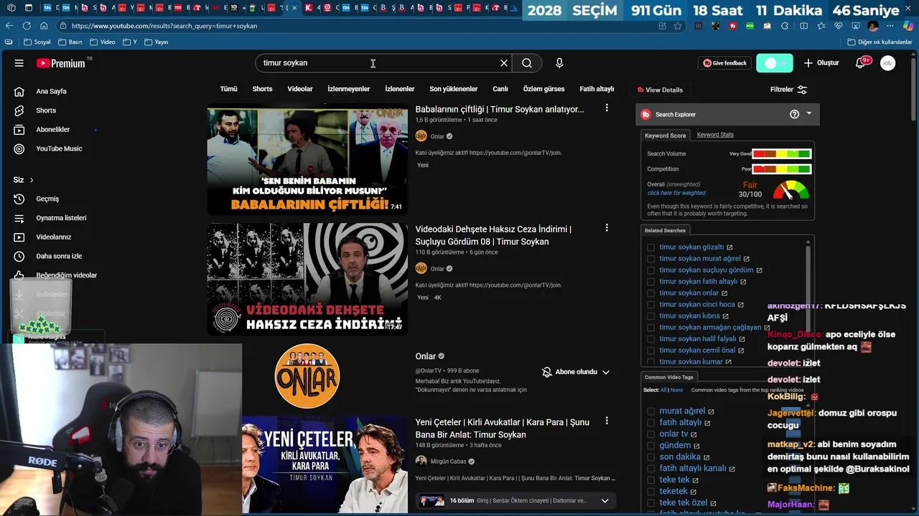
Task: Reload the page with the refresh icon
Action: 27,26
